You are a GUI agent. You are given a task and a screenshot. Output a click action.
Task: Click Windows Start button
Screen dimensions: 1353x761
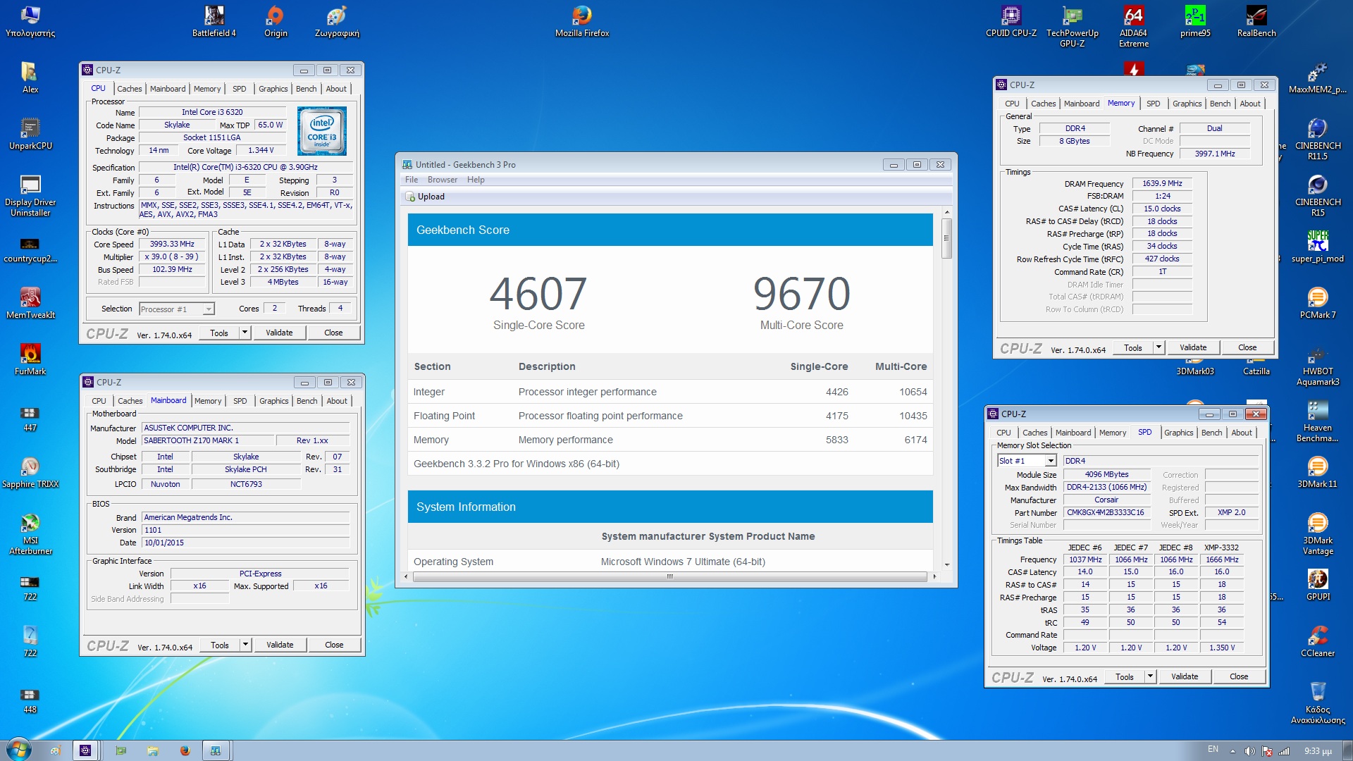pyautogui.click(x=19, y=750)
